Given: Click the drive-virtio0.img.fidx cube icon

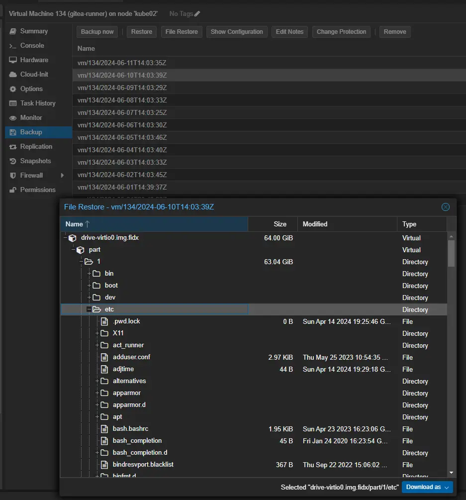Looking at the screenshot, I should click(73, 238).
